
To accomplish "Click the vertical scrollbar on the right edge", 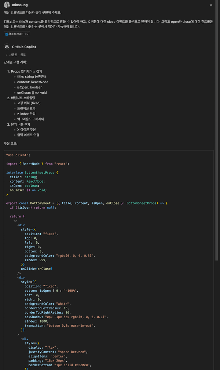I will 217,147.
